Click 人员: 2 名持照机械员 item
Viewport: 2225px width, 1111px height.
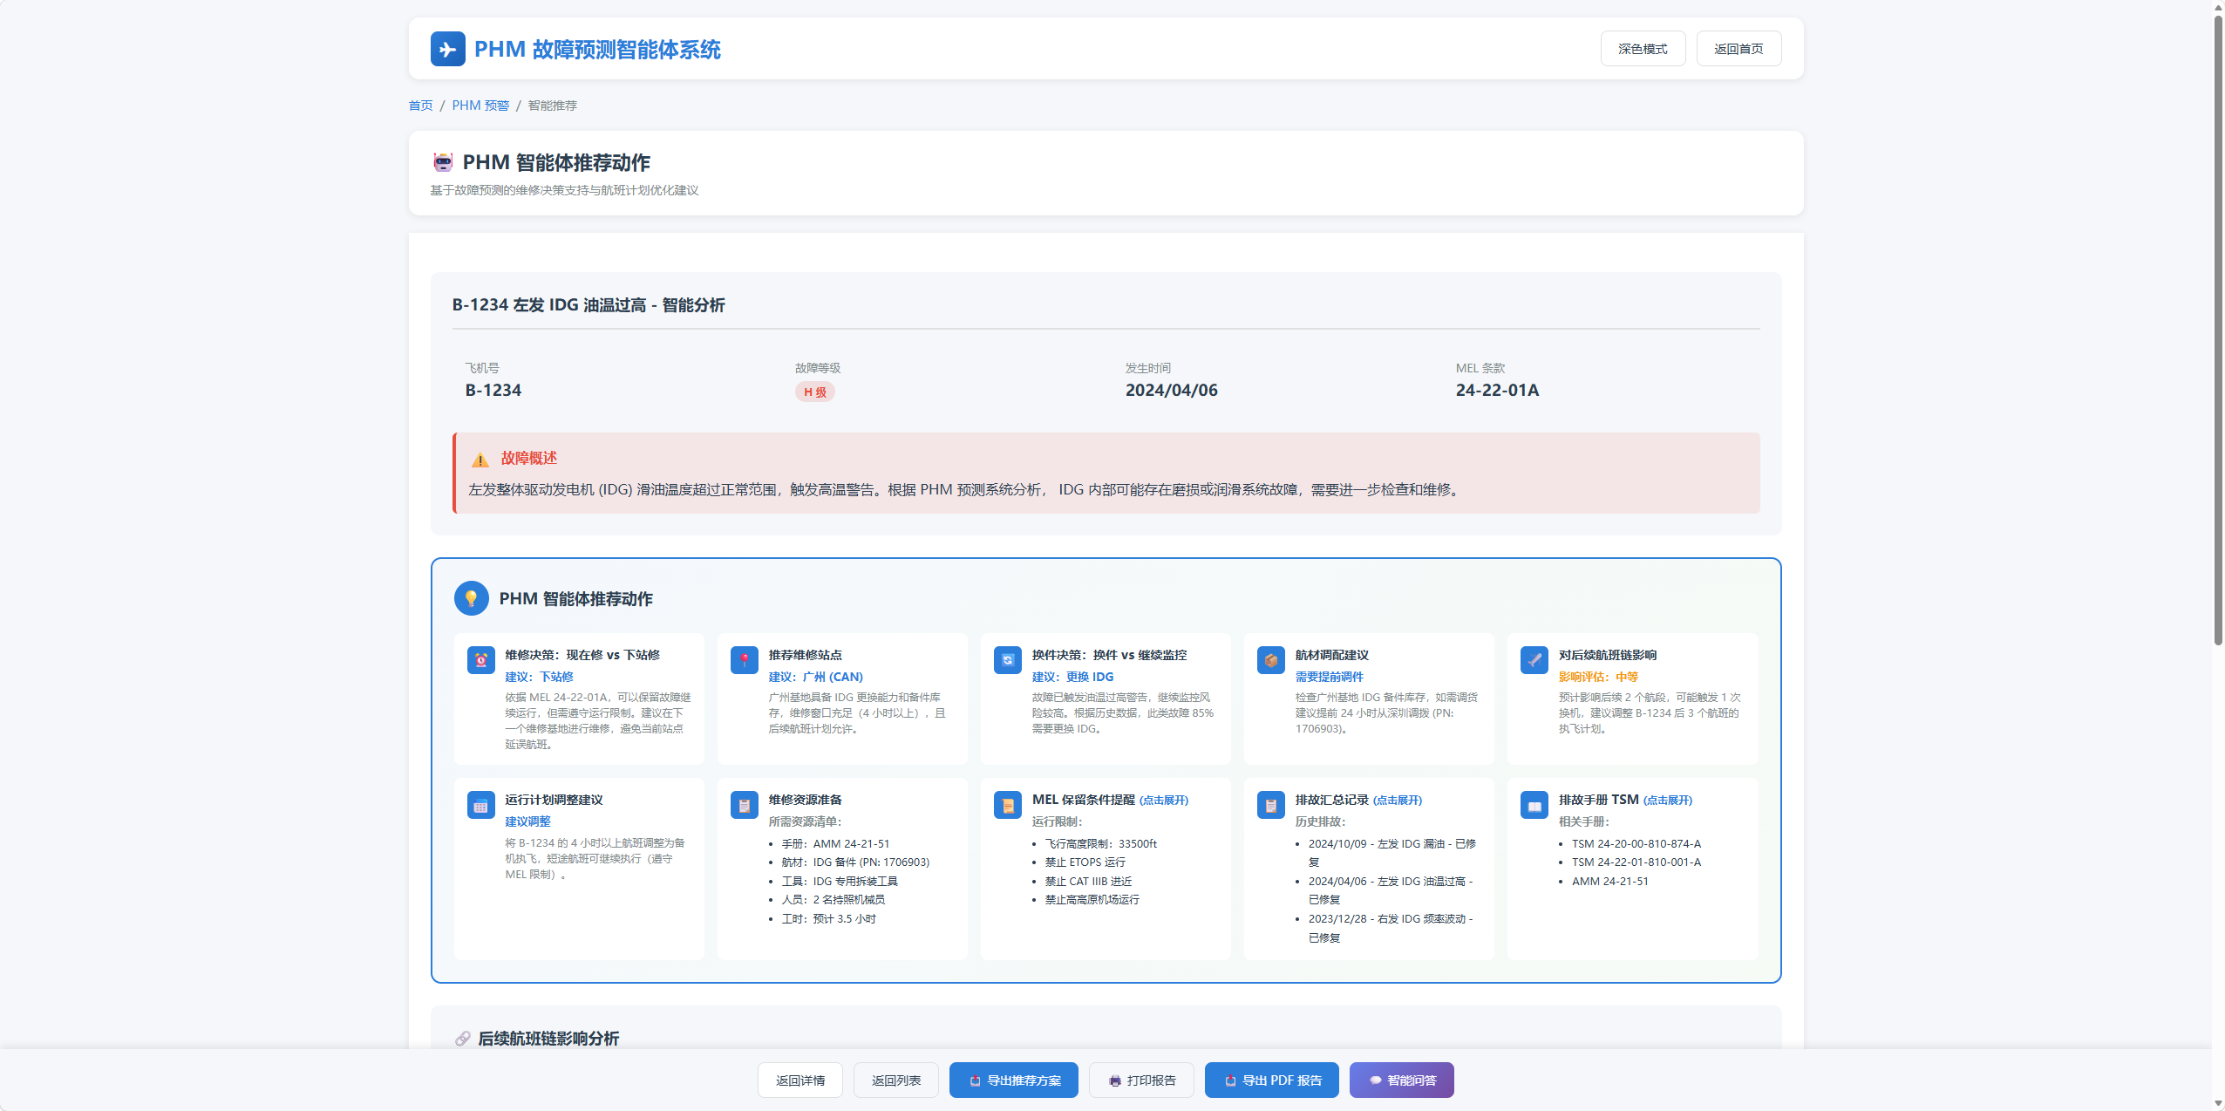click(833, 899)
